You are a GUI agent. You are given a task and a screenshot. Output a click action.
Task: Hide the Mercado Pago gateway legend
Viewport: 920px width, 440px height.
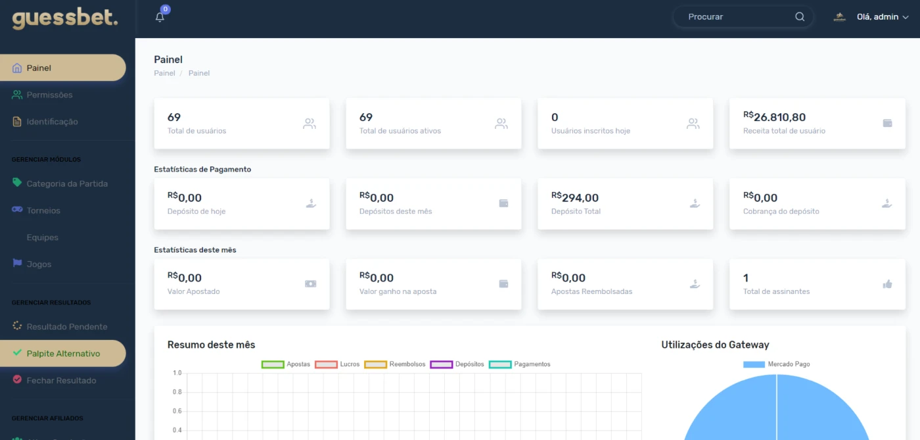(776, 364)
